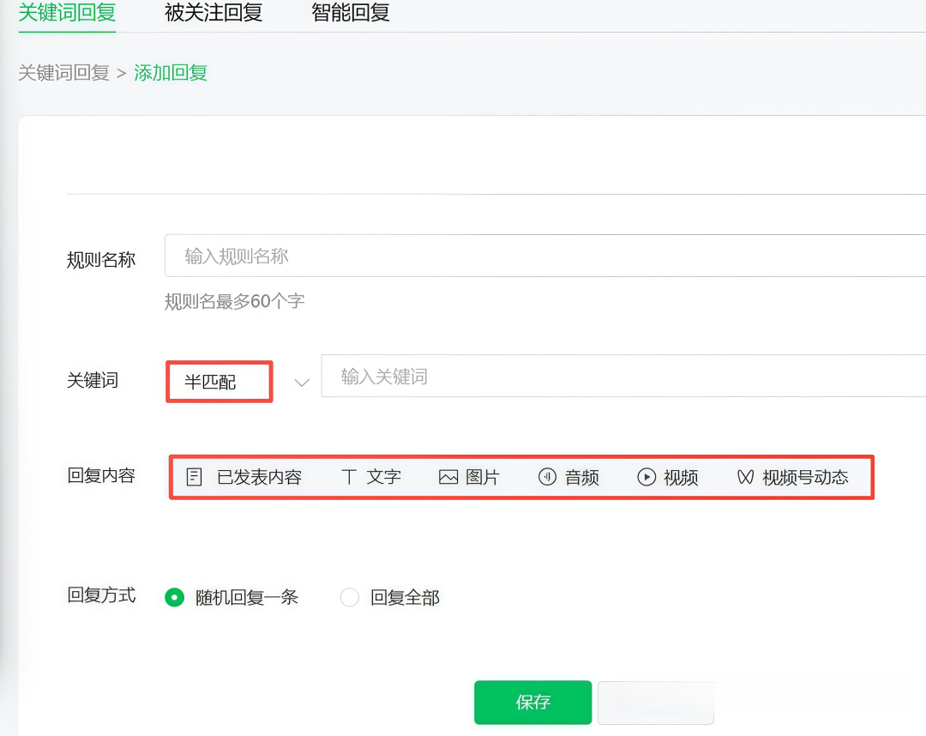Click the 视频 play icon
Viewport: 926px width, 736px height.
click(x=646, y=477)
